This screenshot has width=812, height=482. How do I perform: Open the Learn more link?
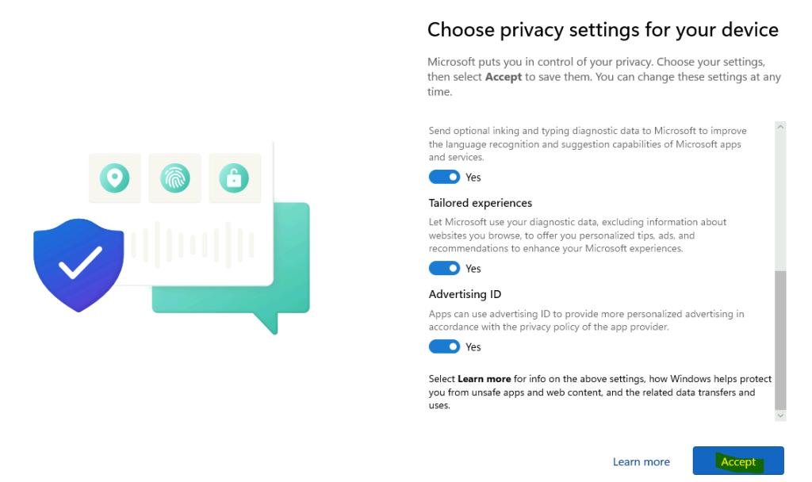click(x=641, y=462)
